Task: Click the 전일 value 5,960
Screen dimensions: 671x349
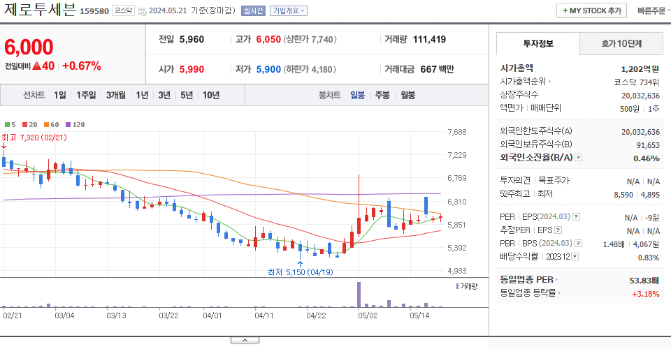Action: [x=192, y=39]
